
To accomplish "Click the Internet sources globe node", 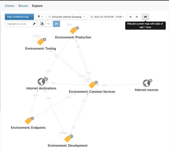I will coord(146,83).
